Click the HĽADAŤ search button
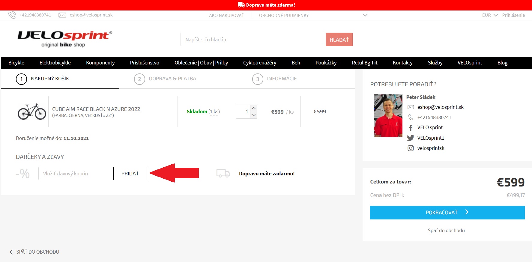532x262 pixels. pyautogui.click(x=339, y=40)
